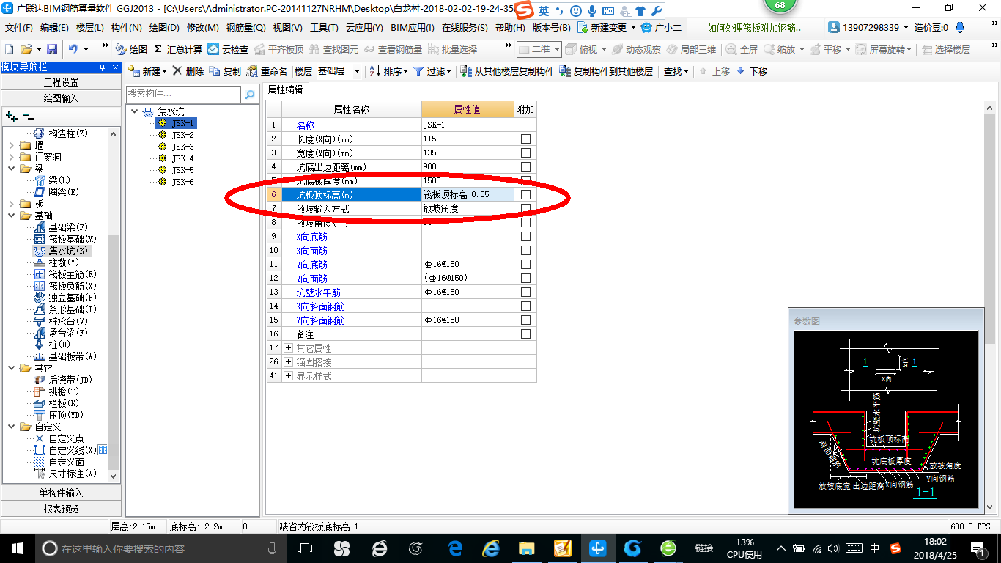Click the new file icon

[10, 49]
